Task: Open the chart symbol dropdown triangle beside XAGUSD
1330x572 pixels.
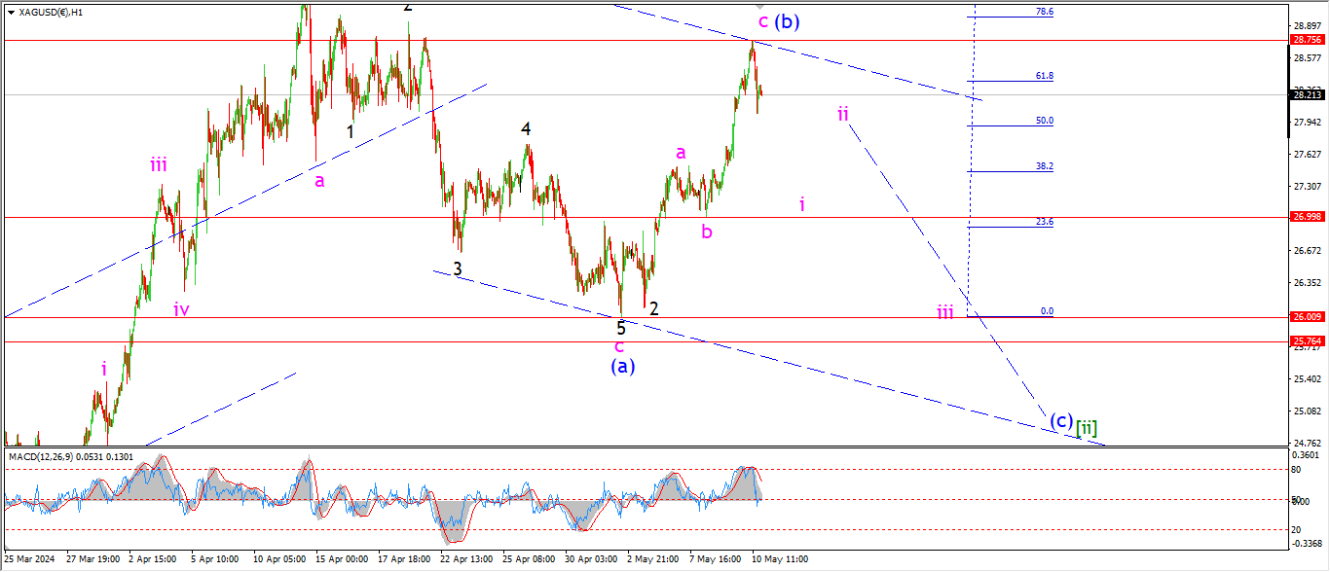Action: point(11,13)
